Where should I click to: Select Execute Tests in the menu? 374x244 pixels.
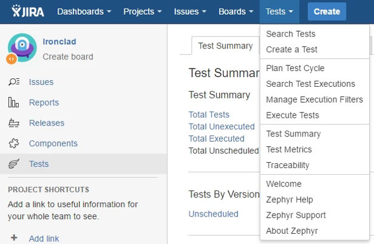click(293, 115)
